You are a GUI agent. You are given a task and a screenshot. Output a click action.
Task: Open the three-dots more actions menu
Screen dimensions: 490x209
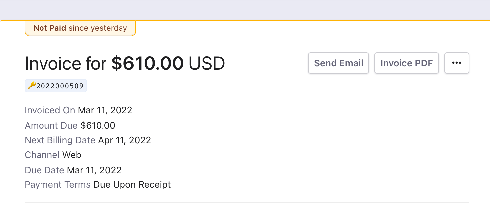[456, 63]
